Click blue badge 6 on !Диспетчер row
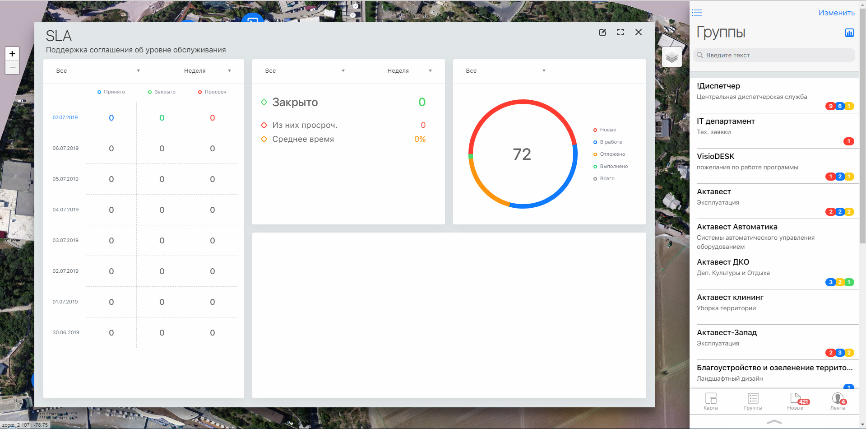The height and width of the screenshot is (429, 866). pyautogui.click(x=840, y=106)
